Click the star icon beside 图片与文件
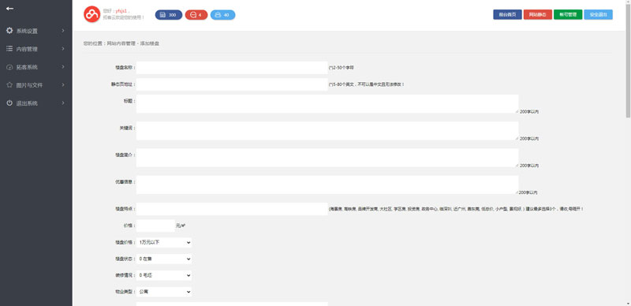631x306 pixels. pyautogui.click(x=9, y=85)
